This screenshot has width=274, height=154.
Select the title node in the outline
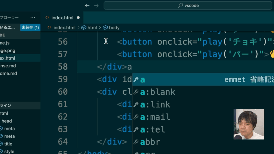coord(8,144)
